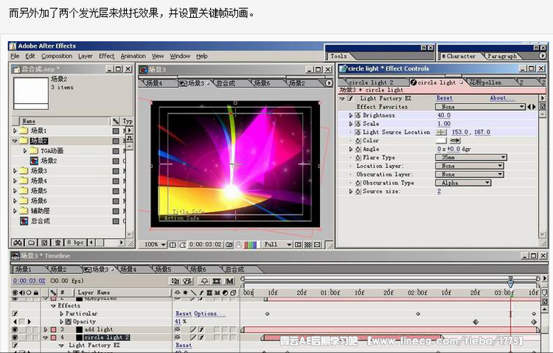Open the Location layer dropdown

coord(470,166)
